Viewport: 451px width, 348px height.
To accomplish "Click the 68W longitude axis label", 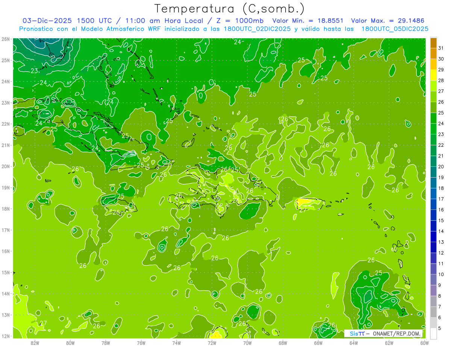I will 283,343.
